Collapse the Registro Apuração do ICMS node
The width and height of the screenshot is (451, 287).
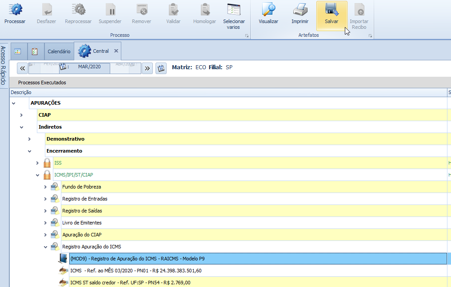pyautogui.click(x=45, y=247)
